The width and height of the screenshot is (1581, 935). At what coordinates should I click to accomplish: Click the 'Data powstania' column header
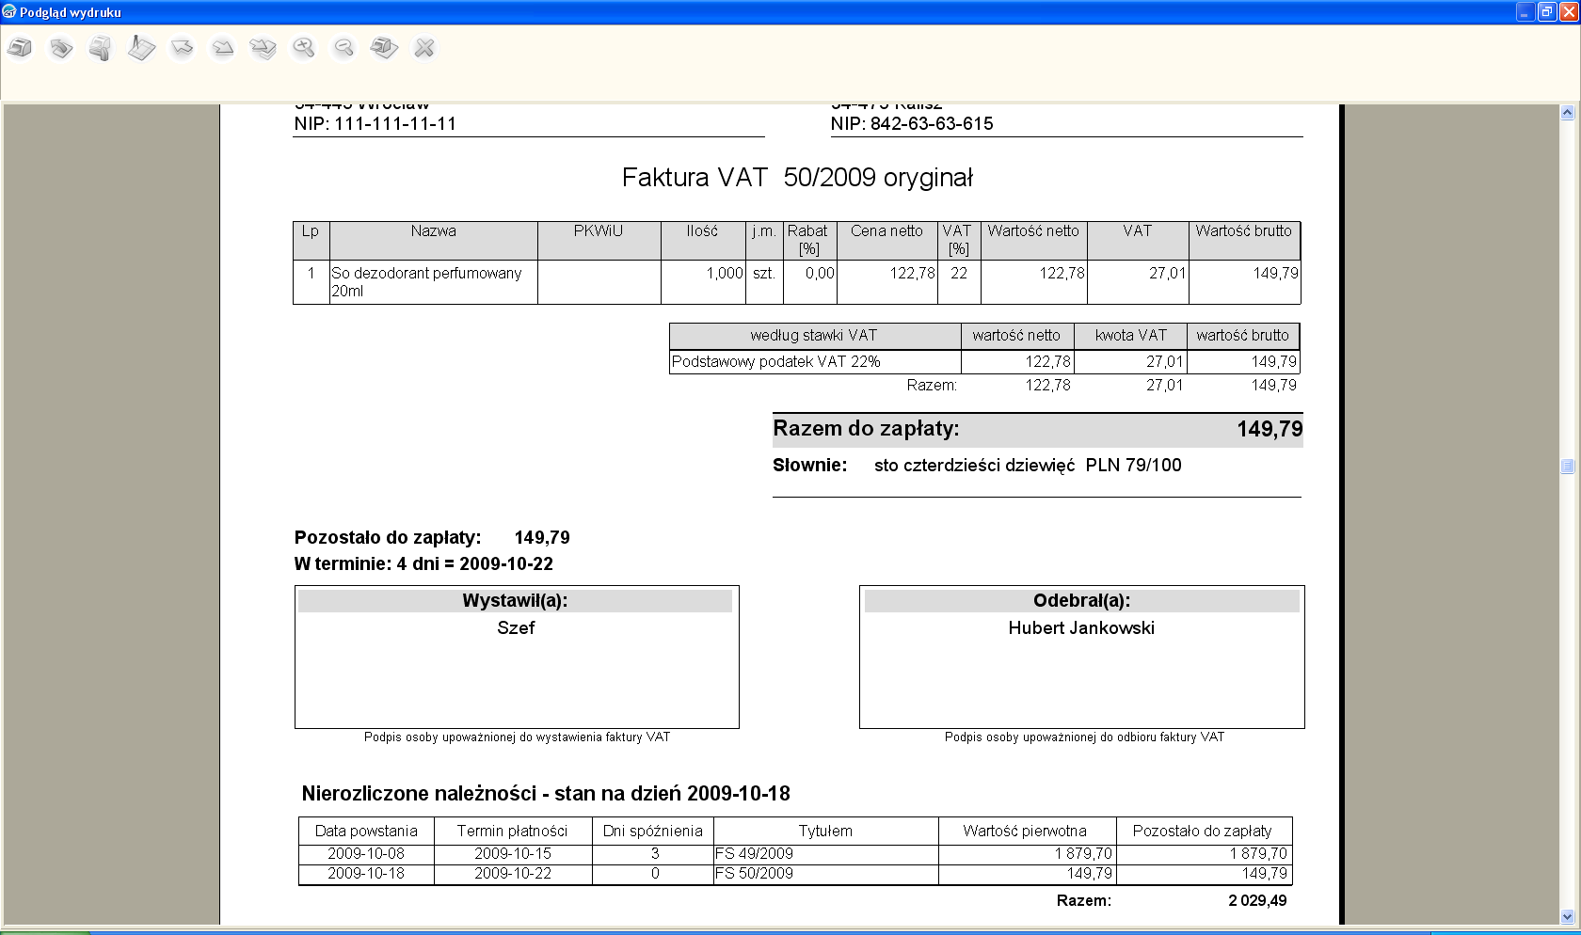click(x=366, y=832)
